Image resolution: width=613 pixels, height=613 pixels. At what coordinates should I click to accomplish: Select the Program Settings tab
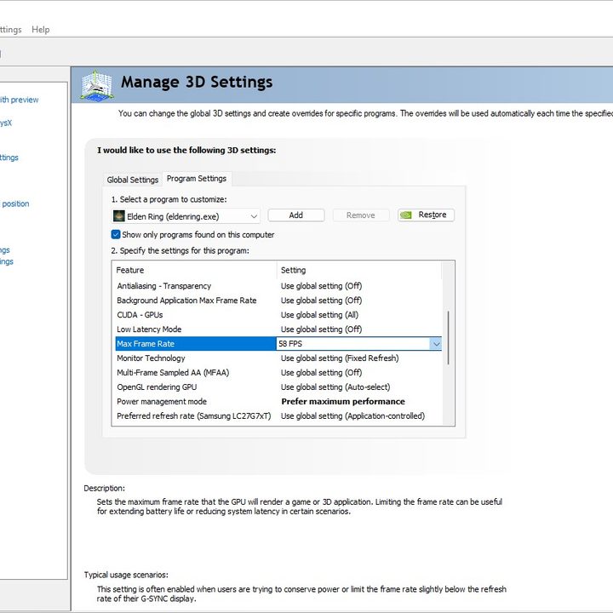(197, 179)
